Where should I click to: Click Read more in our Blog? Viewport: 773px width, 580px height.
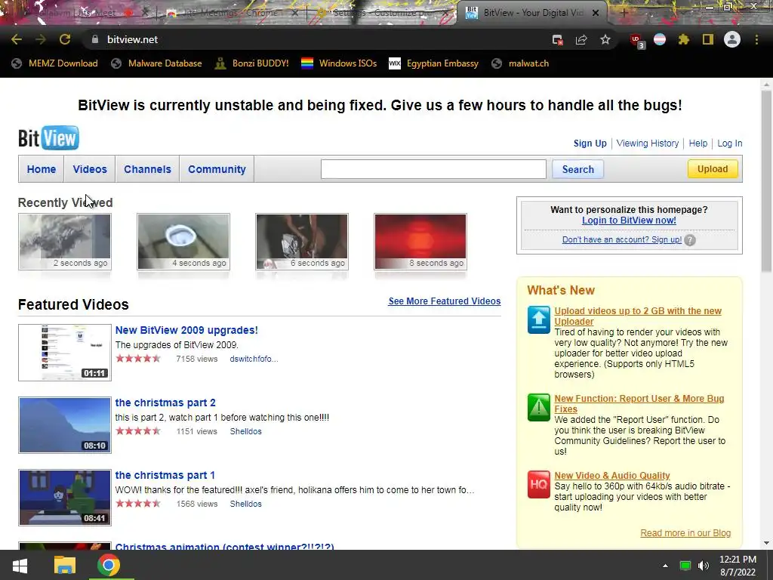(685, 533)
